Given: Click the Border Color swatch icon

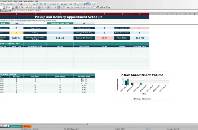Looking at the screenshot, I should [102, 7].
